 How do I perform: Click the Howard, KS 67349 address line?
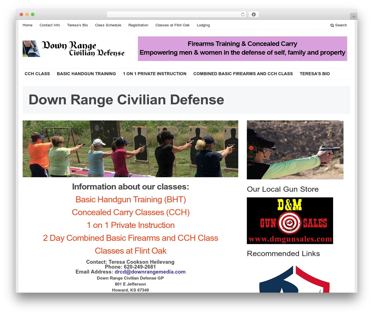coord(130,290)
